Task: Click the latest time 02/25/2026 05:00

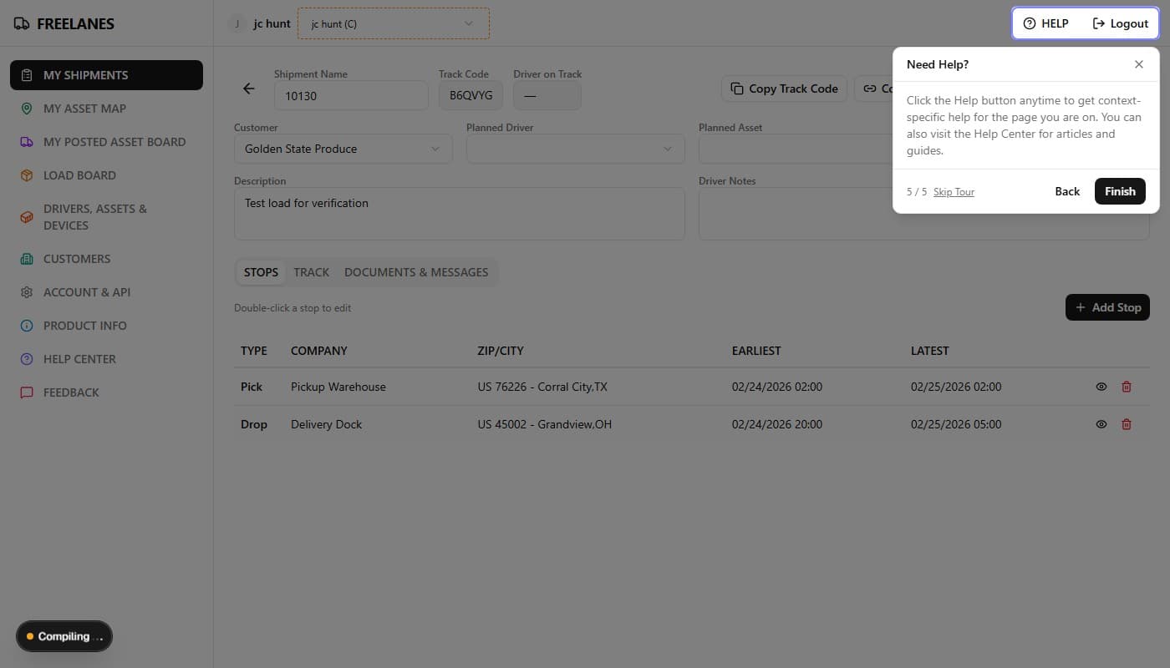Action: point(956,424)
